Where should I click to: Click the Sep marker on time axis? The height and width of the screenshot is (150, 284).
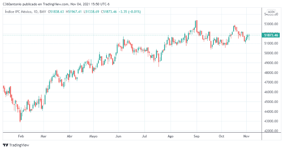point(196,136)
